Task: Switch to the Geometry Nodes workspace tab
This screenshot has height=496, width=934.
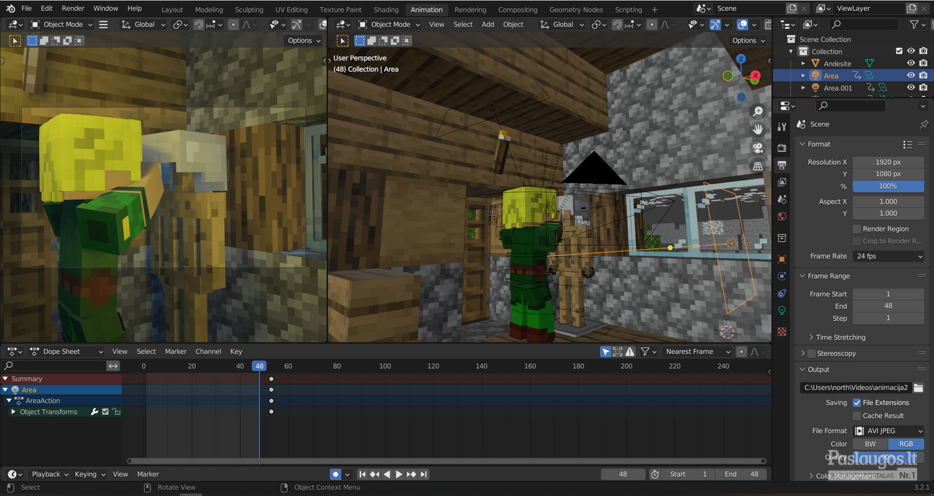Action: point(576,10)
